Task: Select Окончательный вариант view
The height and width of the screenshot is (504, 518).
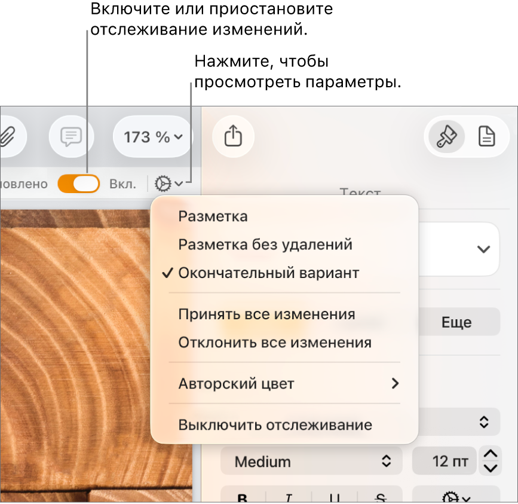Action: pos(269,273)
